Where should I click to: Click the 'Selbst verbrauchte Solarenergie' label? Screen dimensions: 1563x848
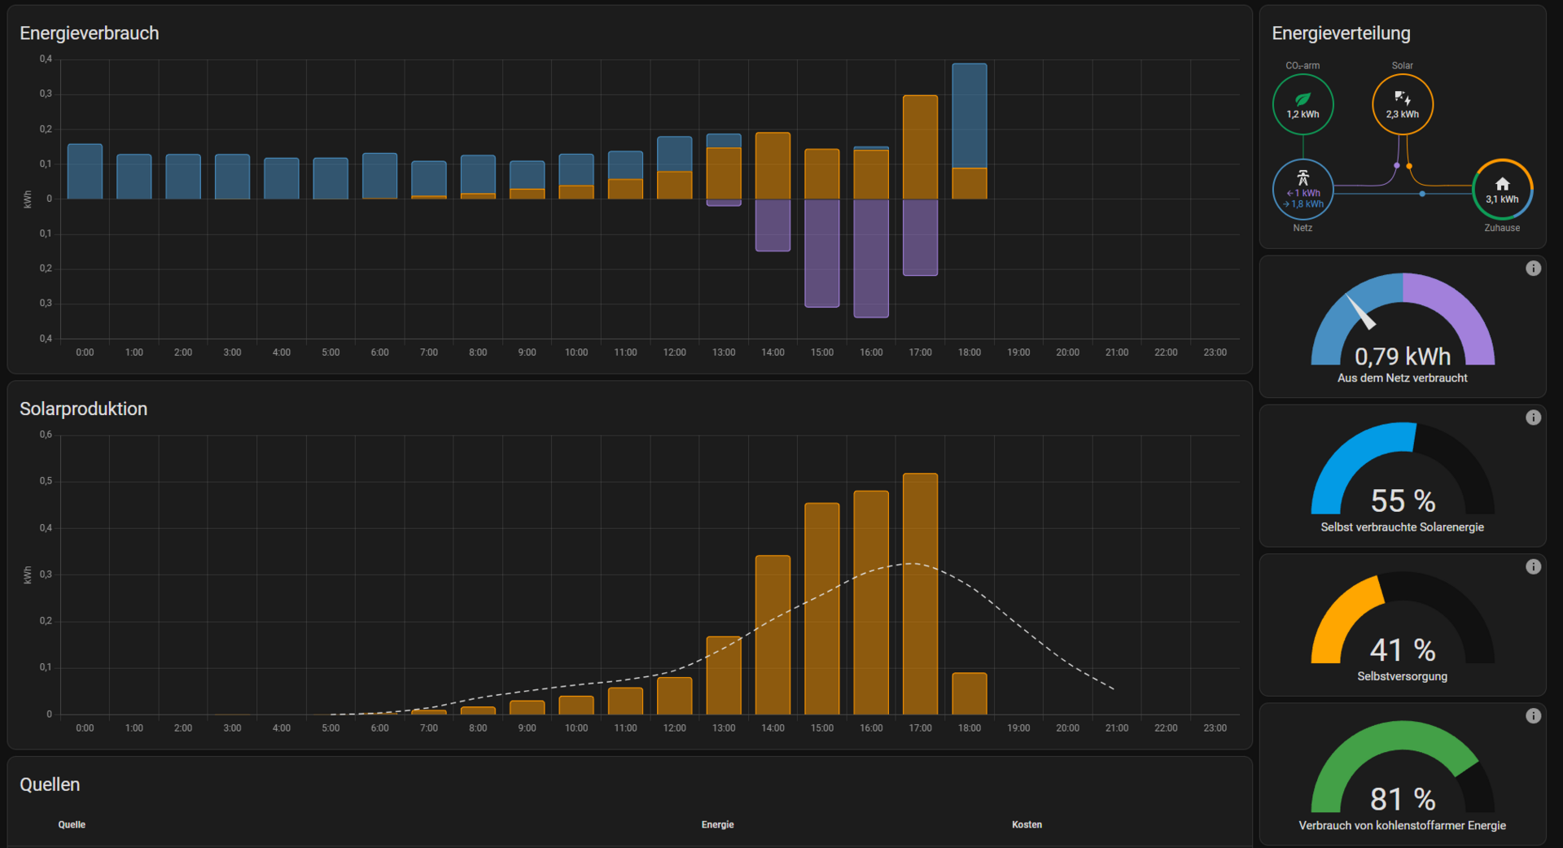1402,527
